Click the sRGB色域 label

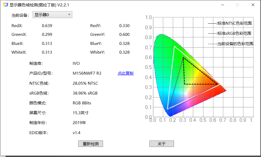[x=39, y=93]
